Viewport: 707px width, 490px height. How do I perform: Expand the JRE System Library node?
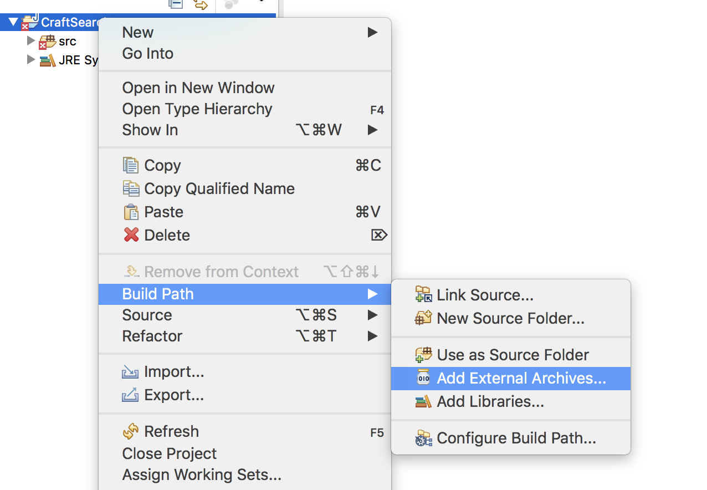pyautogui.click(x=31, y=60)
